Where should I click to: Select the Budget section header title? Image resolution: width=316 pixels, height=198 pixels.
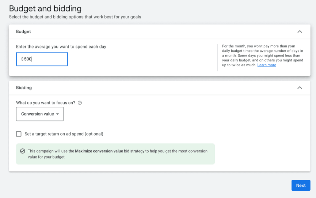pyautogui.click(x=23, y=32)
